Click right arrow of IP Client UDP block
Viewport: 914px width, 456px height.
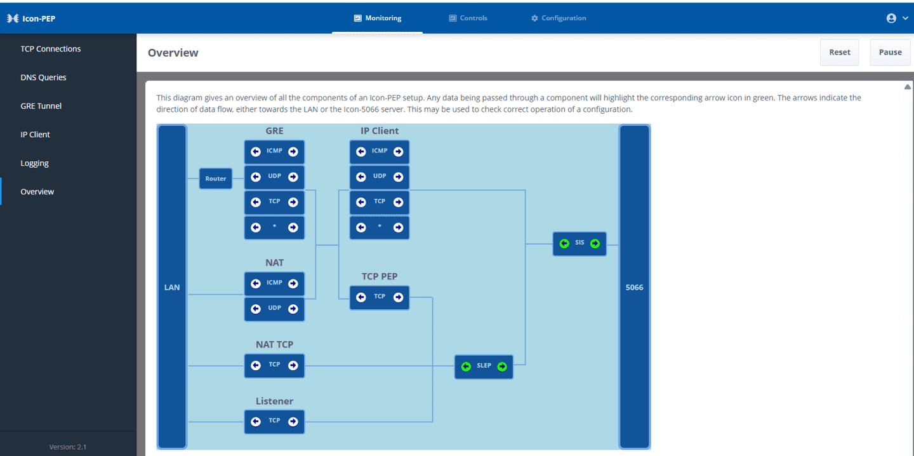pyautogui.click(x=398, y=177)
